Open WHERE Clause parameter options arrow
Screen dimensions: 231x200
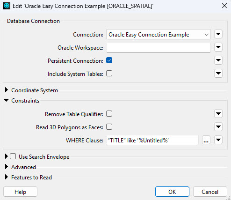coord(218,140)
